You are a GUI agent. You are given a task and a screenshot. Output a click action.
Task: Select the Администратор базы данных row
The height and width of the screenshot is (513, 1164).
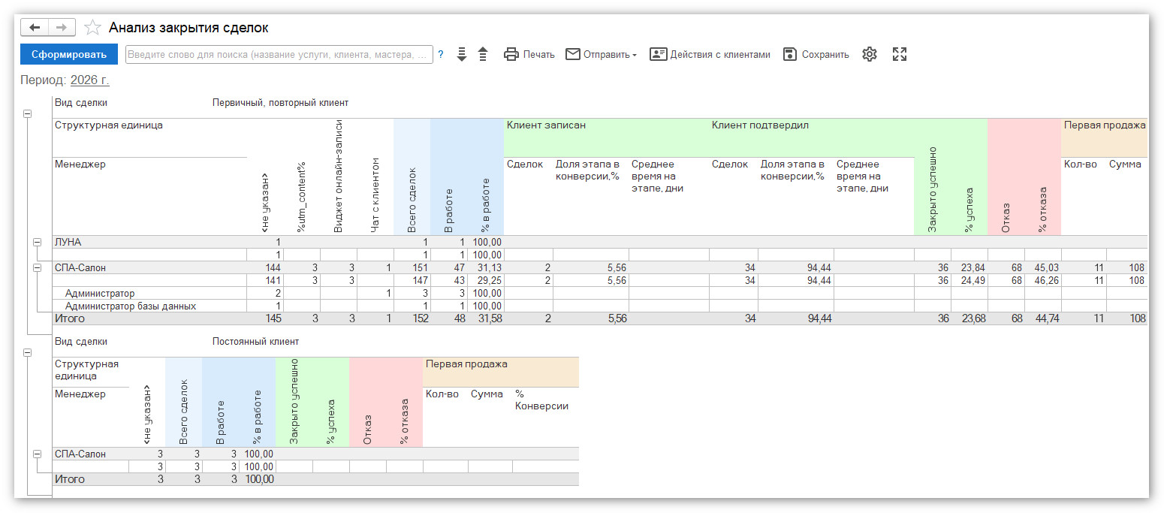pos(131,306)
